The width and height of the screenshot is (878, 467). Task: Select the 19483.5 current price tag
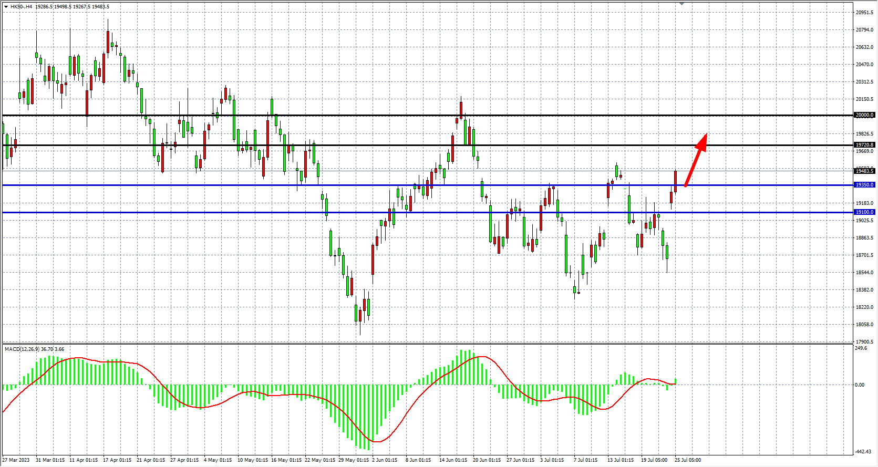tap(864, 171)
